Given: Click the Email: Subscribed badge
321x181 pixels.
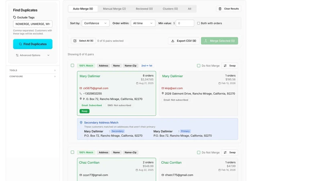Looking at the screenshot, I should [x=91, y=105].
